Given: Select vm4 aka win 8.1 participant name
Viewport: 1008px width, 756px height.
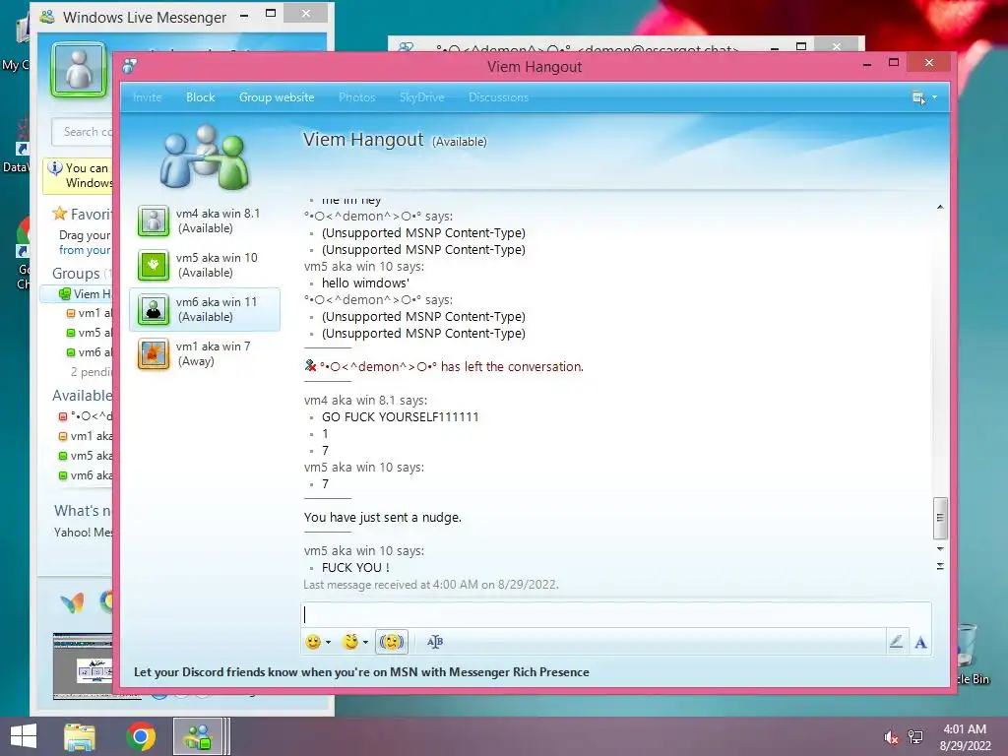Looking at the screenshot, I should point(218,214).
